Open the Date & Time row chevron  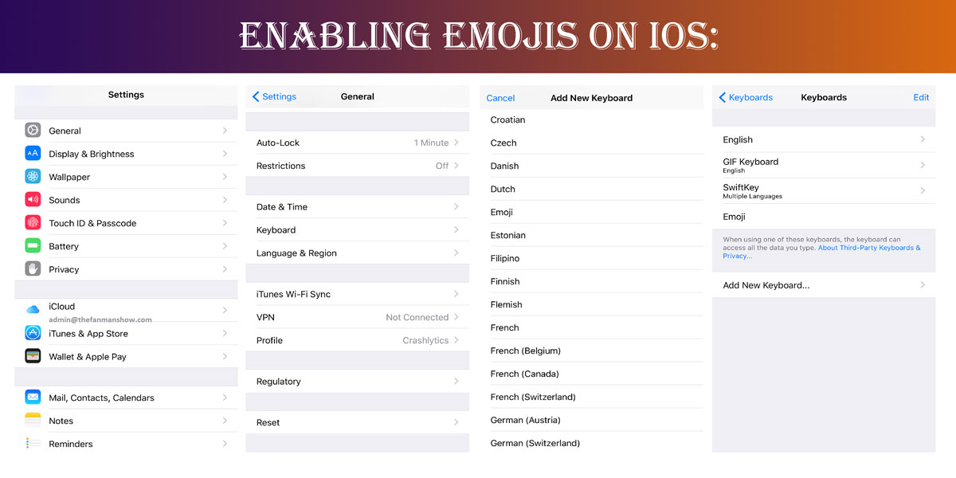pos(456,206)
